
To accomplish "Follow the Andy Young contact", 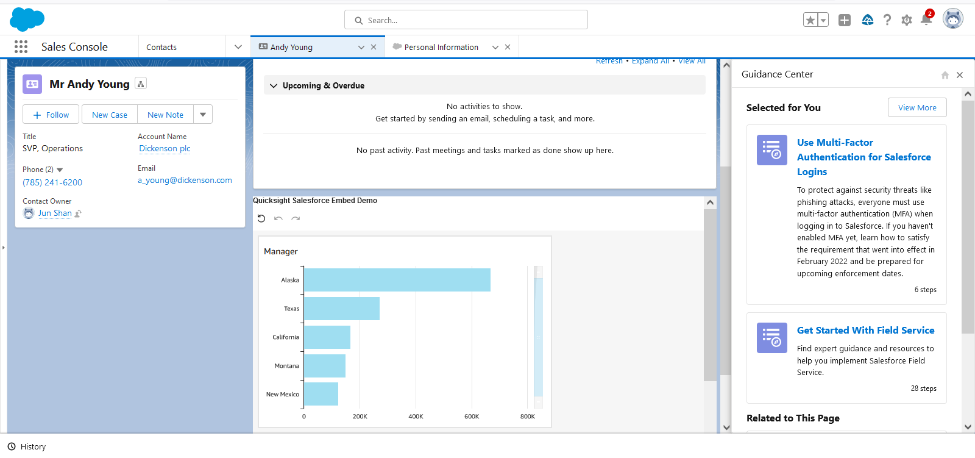I will [51, 115].
